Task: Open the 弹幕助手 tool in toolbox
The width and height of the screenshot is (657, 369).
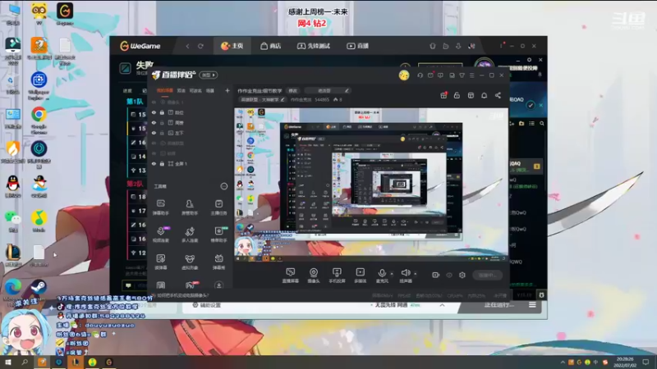Action: 161,207
